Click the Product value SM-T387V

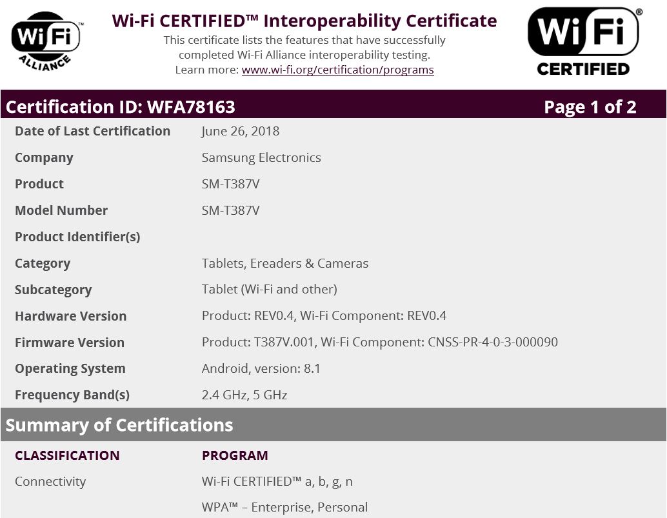[x=231, y=184]
